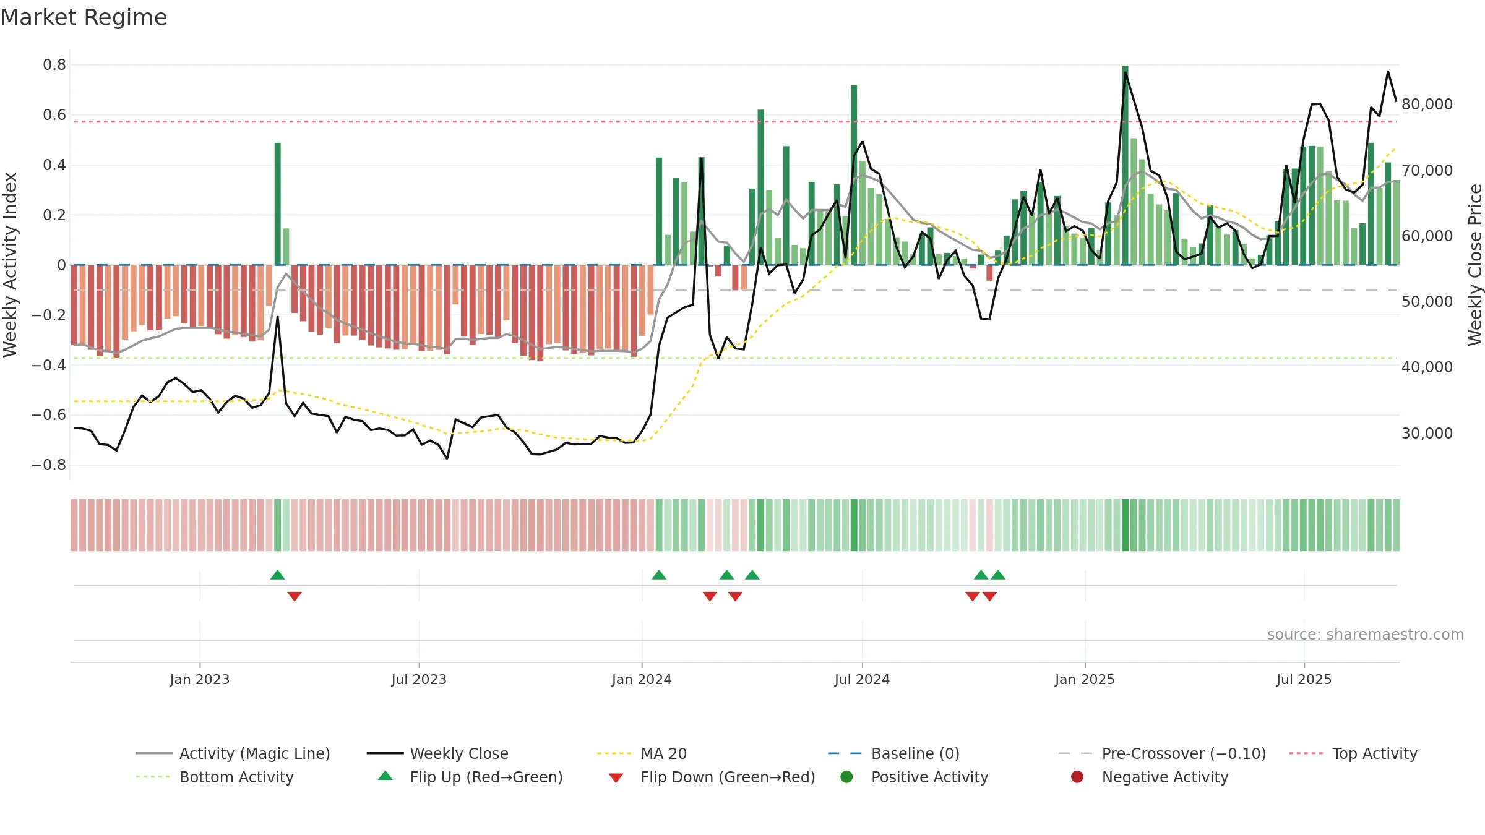1485x835 pixels.
Task: Toggle Baseline (0) legend entry
Action: coord(894,753)
